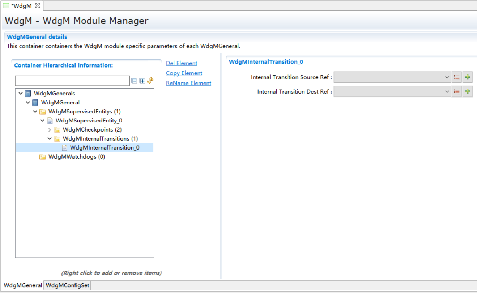
Task: Click list icon beside Internal Transition Source Ref
Action: coord(457,77)
